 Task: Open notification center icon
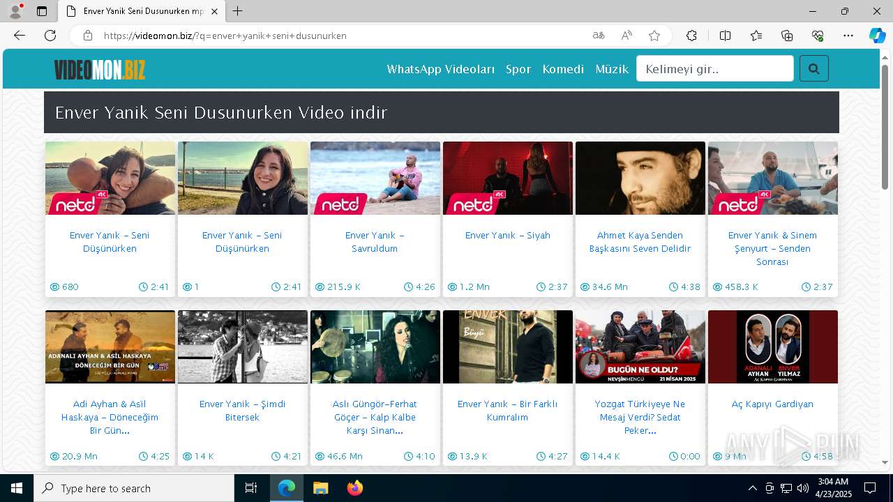pyautogui.click(x=870, y=488)
